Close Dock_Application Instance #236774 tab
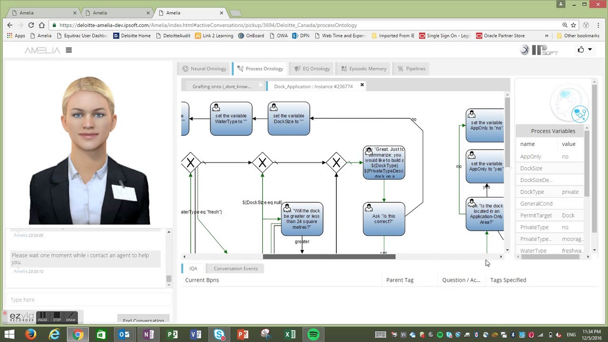The image size is (608, 342). click(x=362, y=85)
